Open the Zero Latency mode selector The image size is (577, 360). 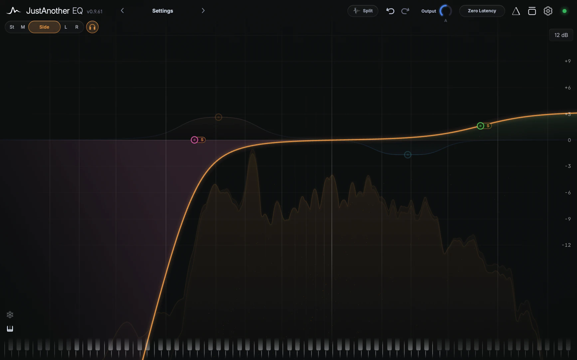coord(482,11)
